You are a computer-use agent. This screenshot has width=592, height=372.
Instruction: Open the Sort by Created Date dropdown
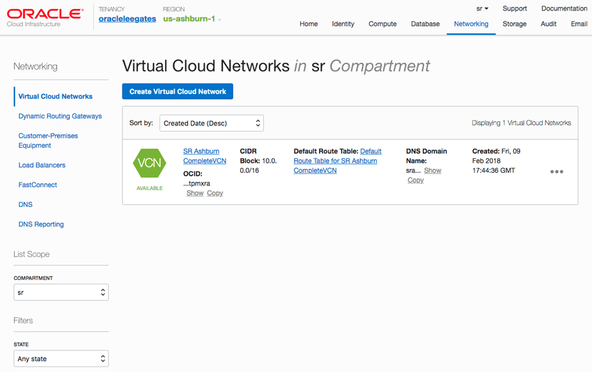pyautogui.click(x=212, y=123)
